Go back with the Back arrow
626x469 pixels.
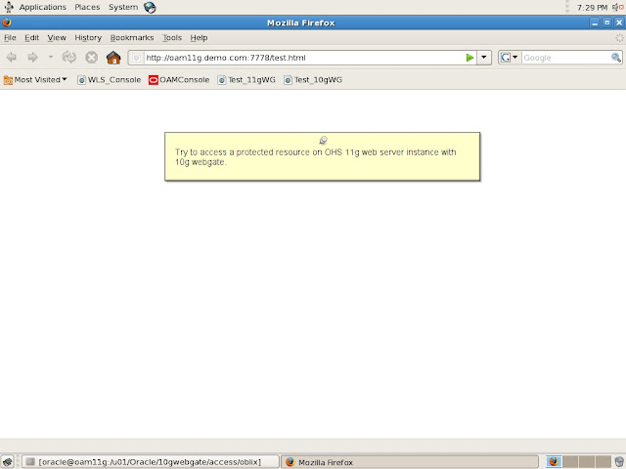pyautogui.click(x=12, y=58)
